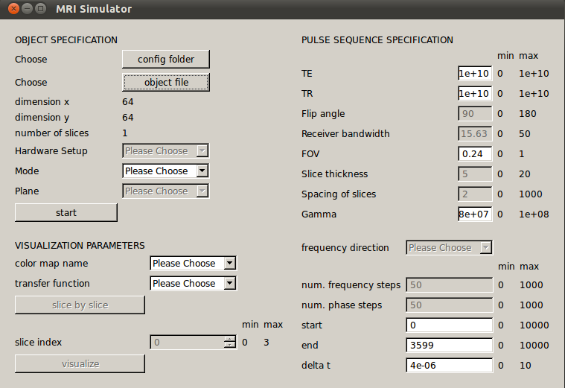Maximize the MRI Simulator window
Image resolution: width=565 pixels, height=388 pixels.
point(40,9)
